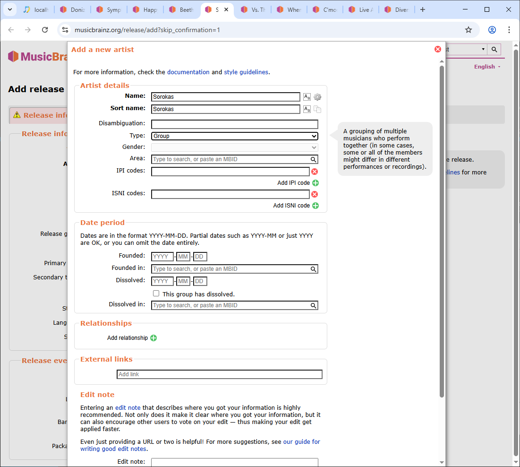Click the Add IPI code label
520x467 pixels.
(x=293, y=183)
